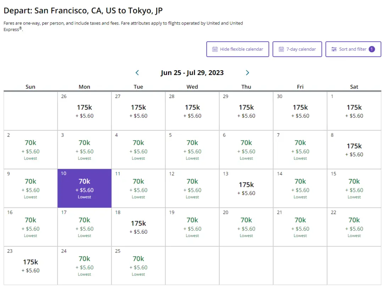Screen dimensions: 383x288
Task: Select July 3 lowest fare 70k
Action: click(84, 150)
